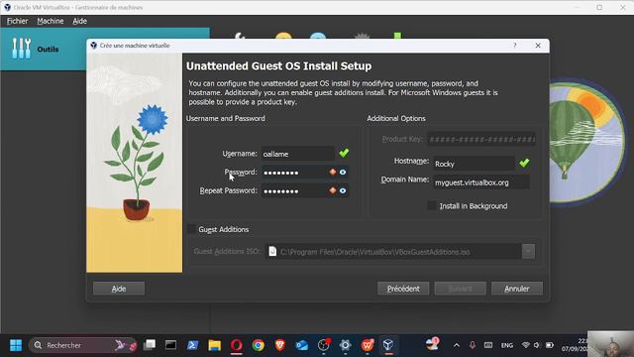Open the terminal icon in taskbar

pyautogui.click(x=170, y=345)
